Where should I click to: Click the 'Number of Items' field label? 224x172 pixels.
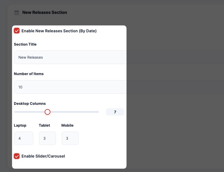[x=29, y=74]
